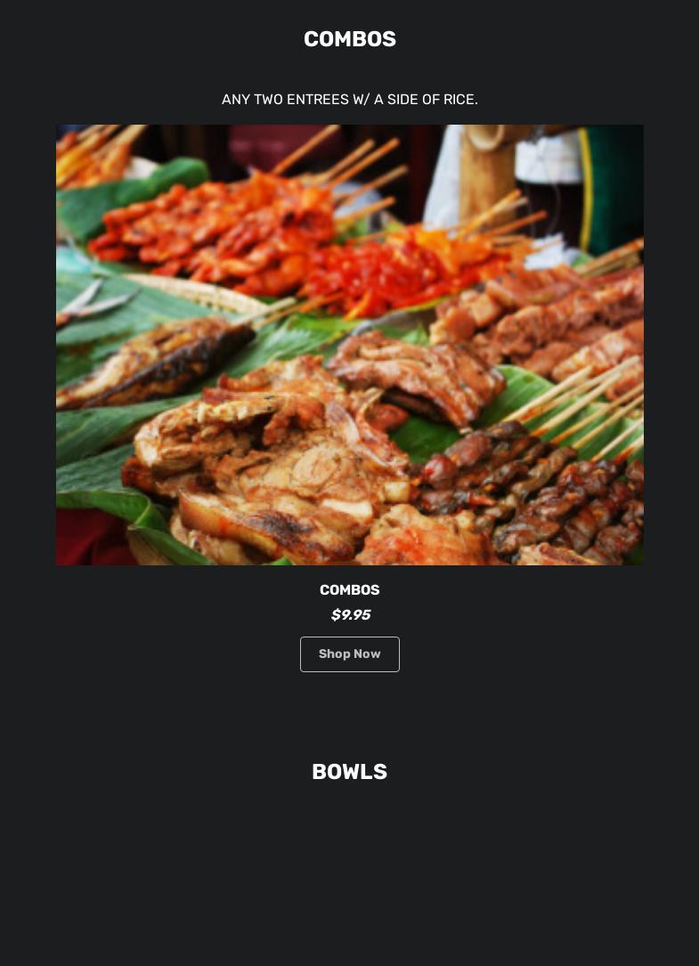Click the green container with the yellow stripe

click(x=612, y=188)
